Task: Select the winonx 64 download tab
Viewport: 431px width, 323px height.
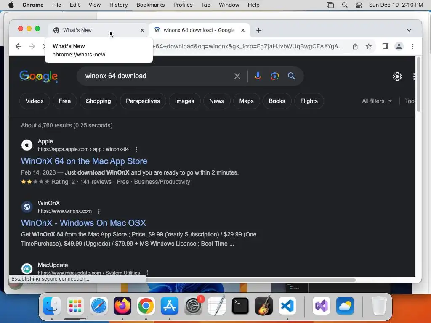Action: tap(199, 30)
